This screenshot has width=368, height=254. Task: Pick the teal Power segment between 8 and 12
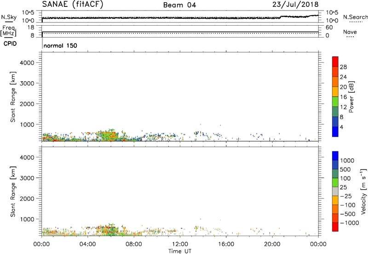(335, 111)
